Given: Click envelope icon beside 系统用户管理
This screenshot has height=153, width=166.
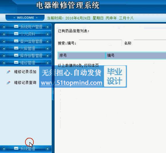Looking at the screenshot, I should pyautogui.click(x=16, y=26).
